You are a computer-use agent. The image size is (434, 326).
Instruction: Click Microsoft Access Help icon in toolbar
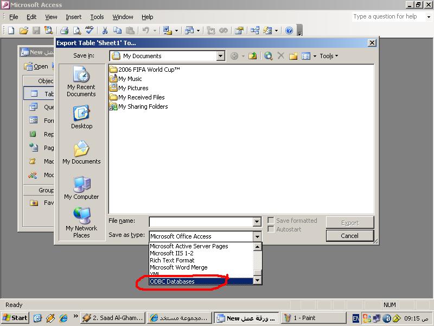coord(289,31)
